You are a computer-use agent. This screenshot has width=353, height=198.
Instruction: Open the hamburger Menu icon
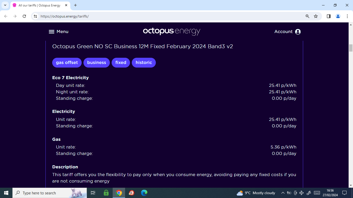coord(51,32)
